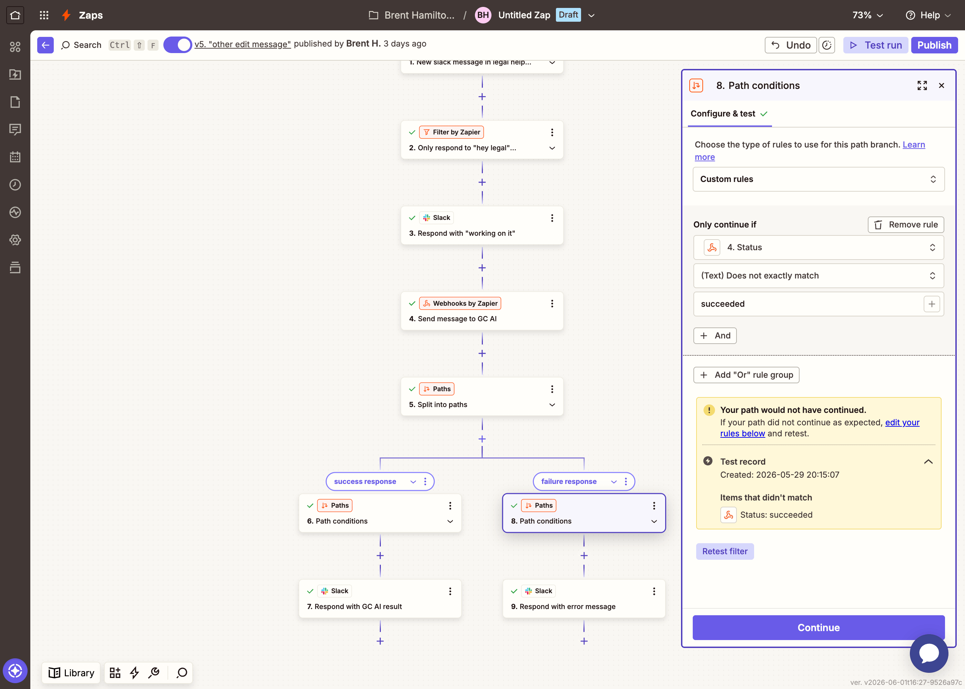Click Remove rule
The image size is (965, 689).
point(906,225)
